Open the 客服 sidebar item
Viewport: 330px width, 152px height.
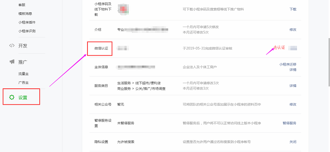(22, 5)
